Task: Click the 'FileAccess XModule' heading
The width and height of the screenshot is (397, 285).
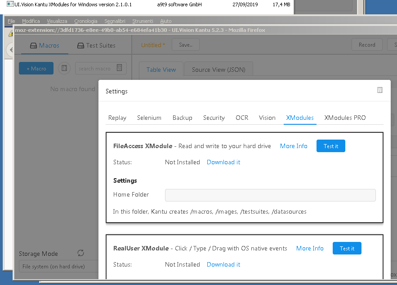Action: (143, 146)
